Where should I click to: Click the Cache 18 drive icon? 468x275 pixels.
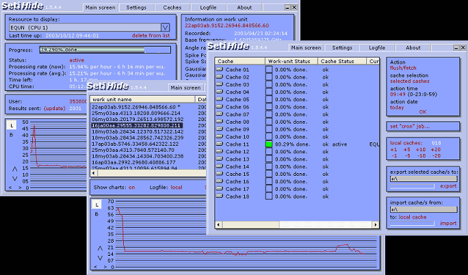click(x=220, y=196)
